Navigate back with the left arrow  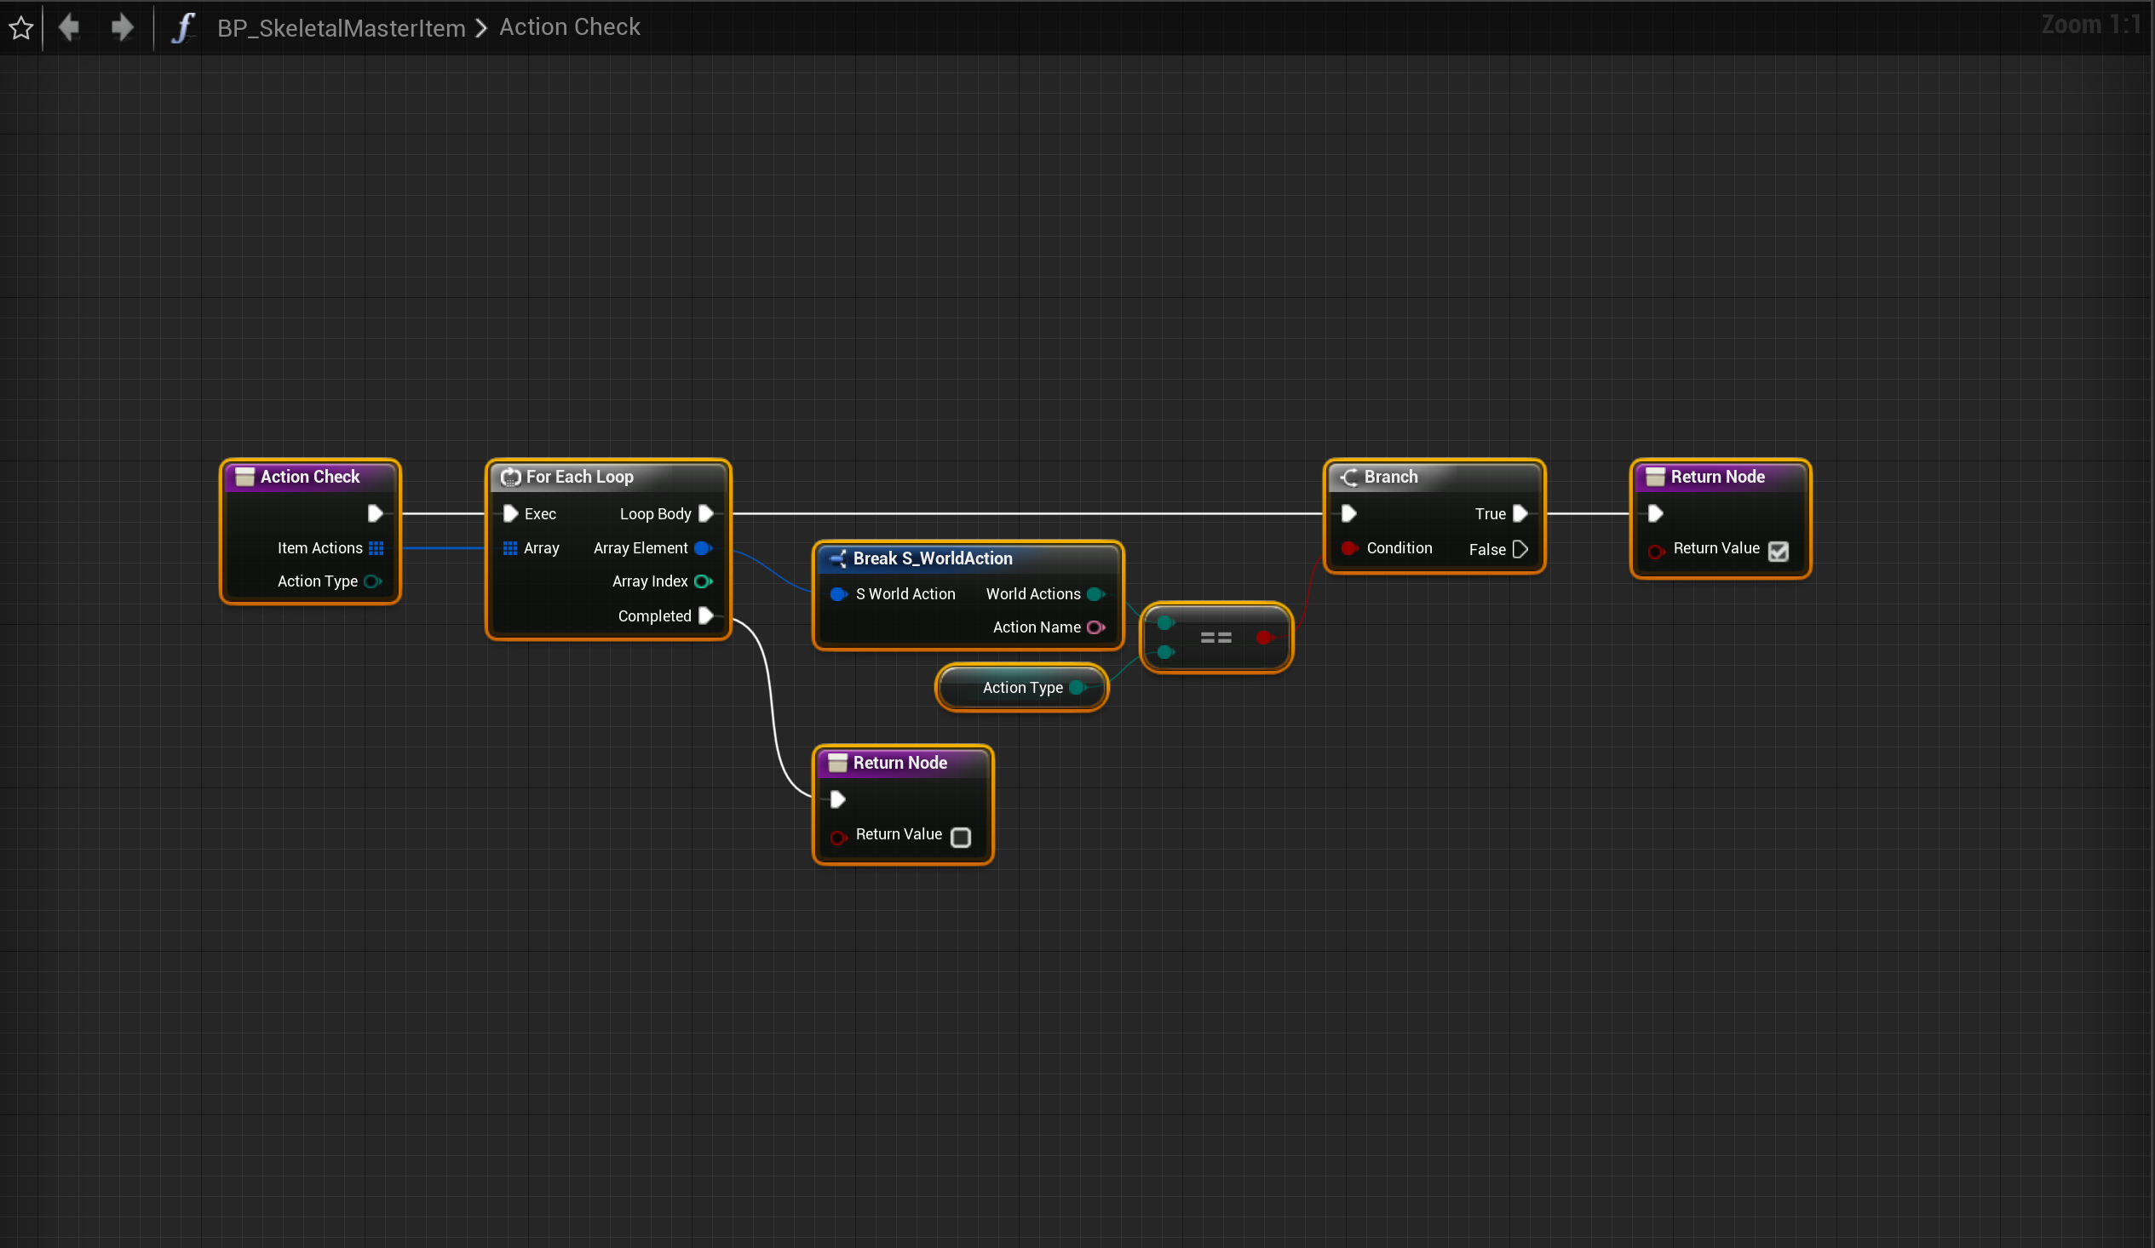69,27
